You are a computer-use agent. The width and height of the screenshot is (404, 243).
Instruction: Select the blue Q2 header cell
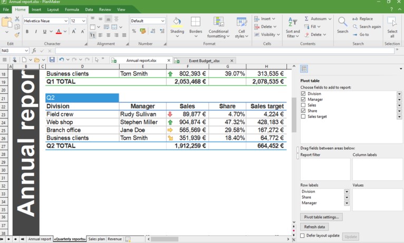click(x=82, y=98)
